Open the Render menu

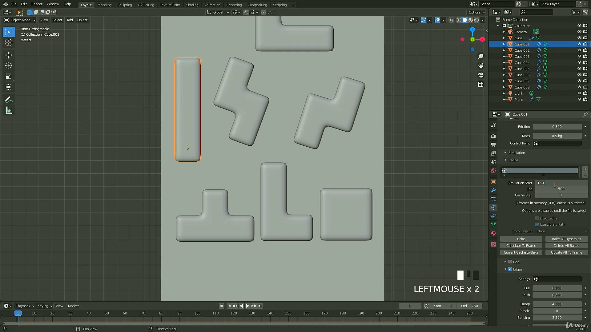point(37,4)
